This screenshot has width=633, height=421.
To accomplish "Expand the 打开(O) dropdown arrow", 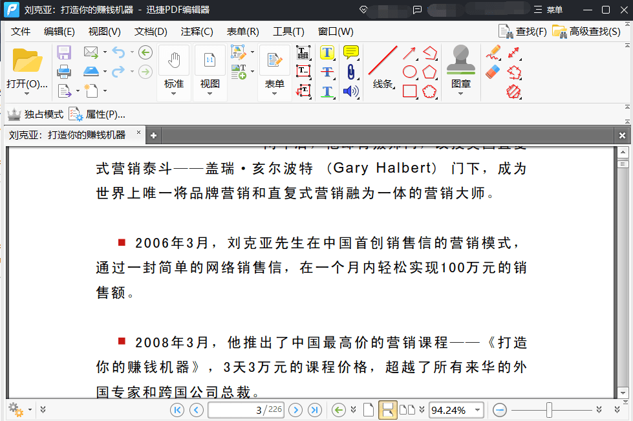I will tap(27, 94).
